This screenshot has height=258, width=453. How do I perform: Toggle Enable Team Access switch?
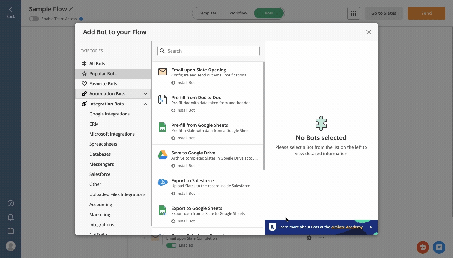(x=34, y=19)
